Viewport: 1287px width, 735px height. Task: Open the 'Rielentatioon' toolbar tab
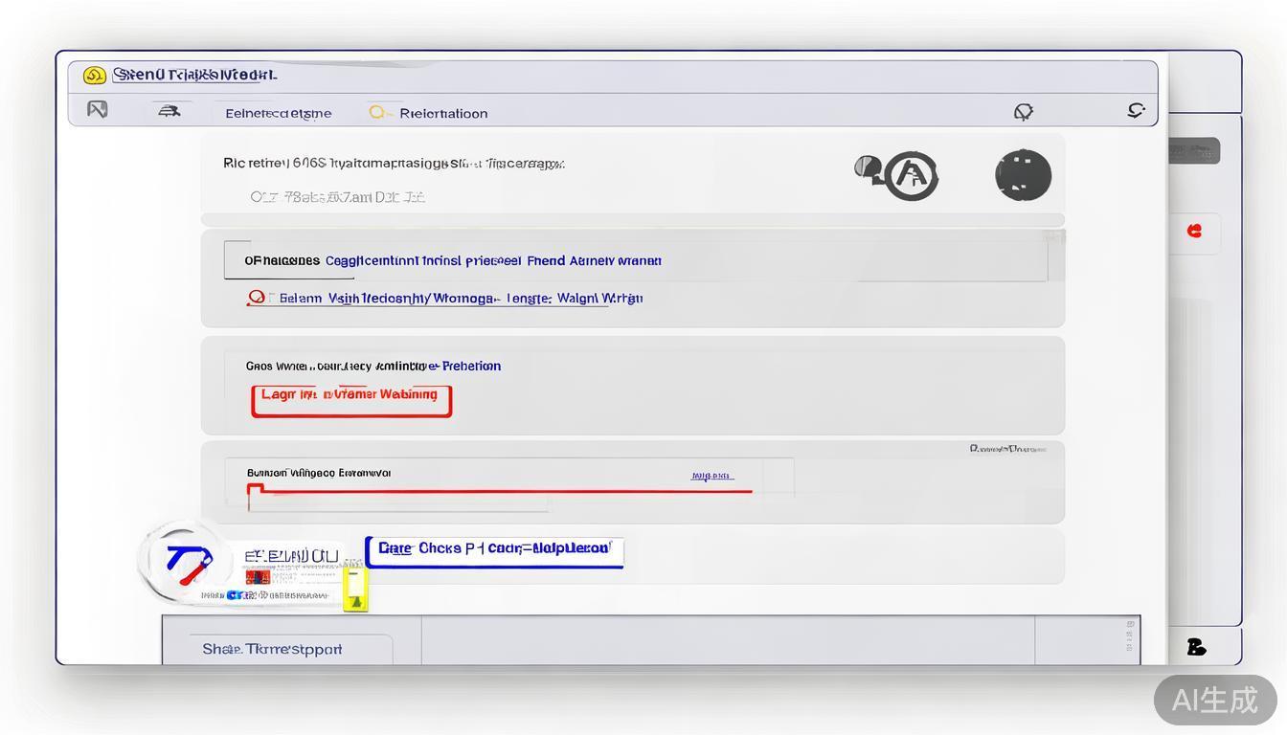click(x=442, y=113)
